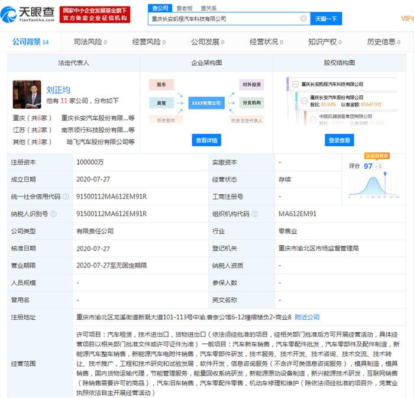Image resolution: width=414 pixels, height=398 pixels.
Task: Click the Tianyancha logo
Action: [x=28, y=15]
